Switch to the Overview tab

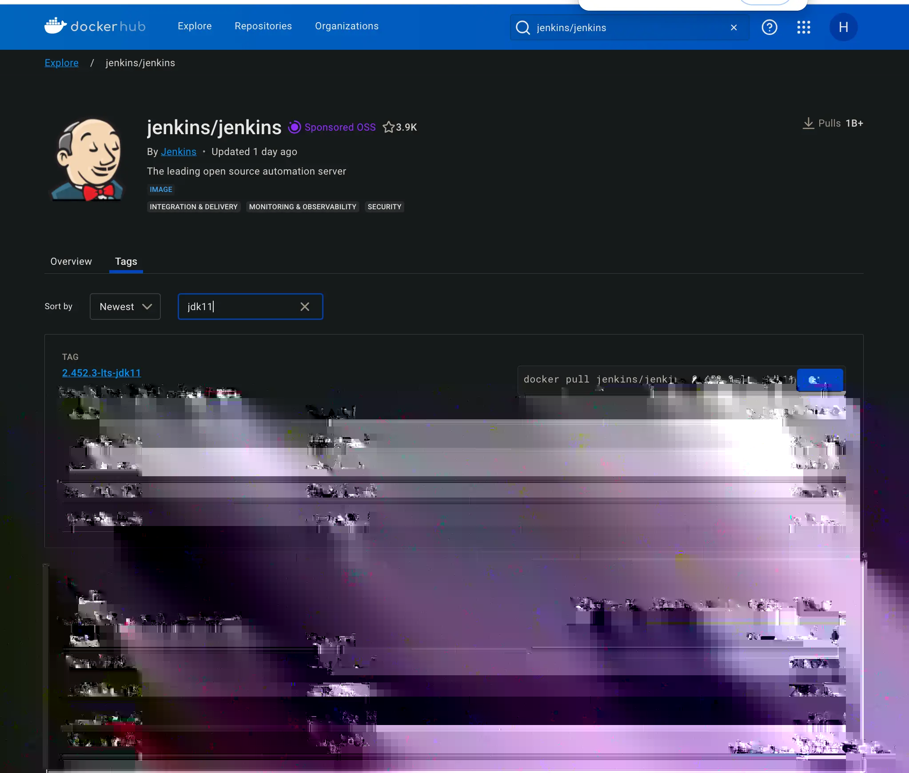click(71, 262)
